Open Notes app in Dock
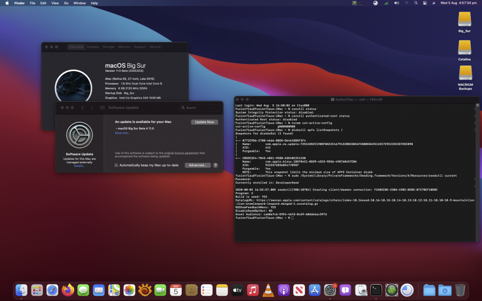The width and height of the screenshot is (482, 301). point(222,290)
